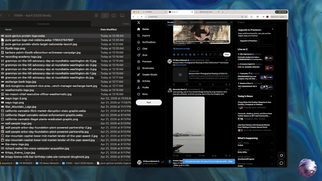The height and width of the screenshot is (181, 322).
Task: Switch to ACTIONHOUSE timeline tab
Action: click(196, 22)
